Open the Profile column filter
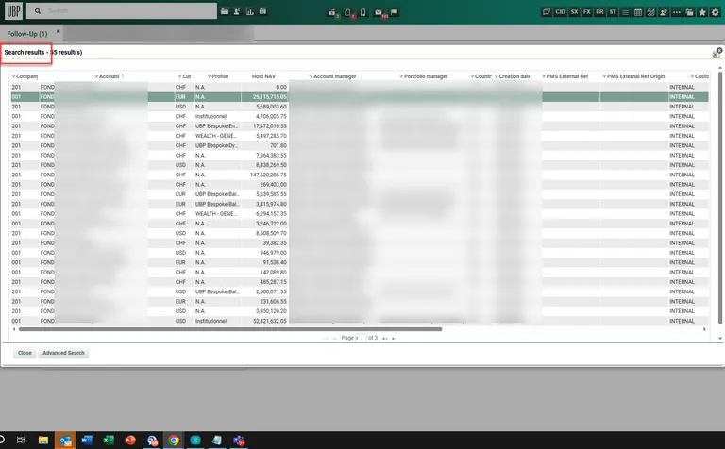The image size is (725, 449). [208, 76]
